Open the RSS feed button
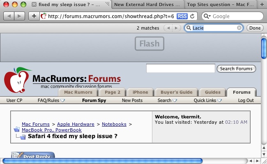Image resolution: width=267 pixels, height=164 pixels. pyautogui.click(x=182, y=16)
